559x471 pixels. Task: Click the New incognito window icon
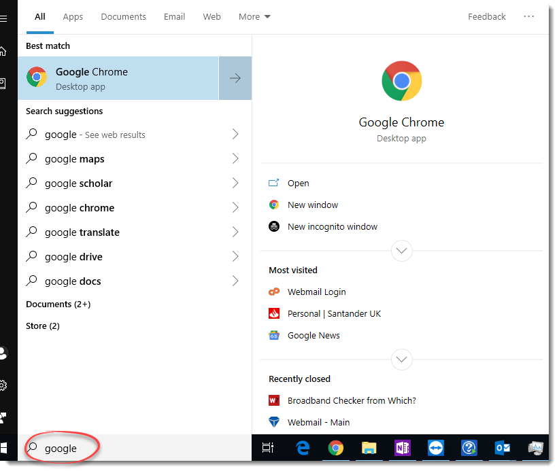point(273,226)
